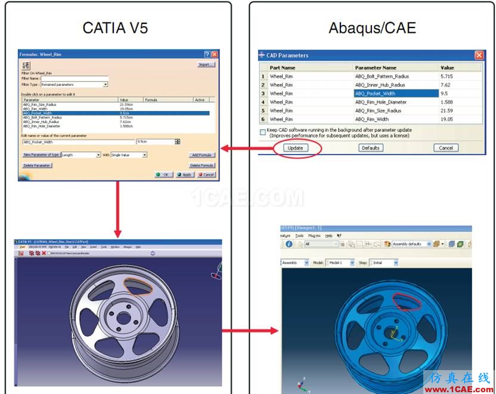Click the leftmost red tool icon in CATIA toolbar
496x394 pixels.
pyautogui.click(x=21, y=253)
